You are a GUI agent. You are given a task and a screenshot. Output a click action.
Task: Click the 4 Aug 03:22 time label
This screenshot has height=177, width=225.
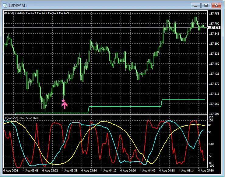point(50,171)
